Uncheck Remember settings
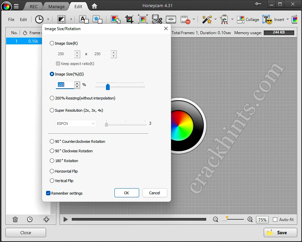Screen dimensions: 302x242 pyautogui.click(x=48, y=193)
